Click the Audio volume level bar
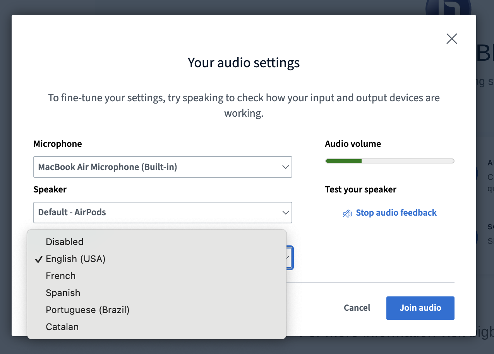Viewport: 494px width, 354px height. pos(389,161)
